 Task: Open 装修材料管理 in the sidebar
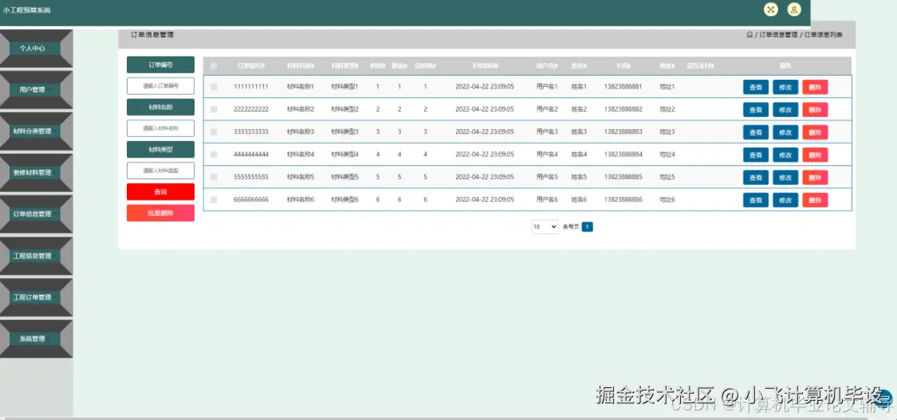click(x=35, y=173)
